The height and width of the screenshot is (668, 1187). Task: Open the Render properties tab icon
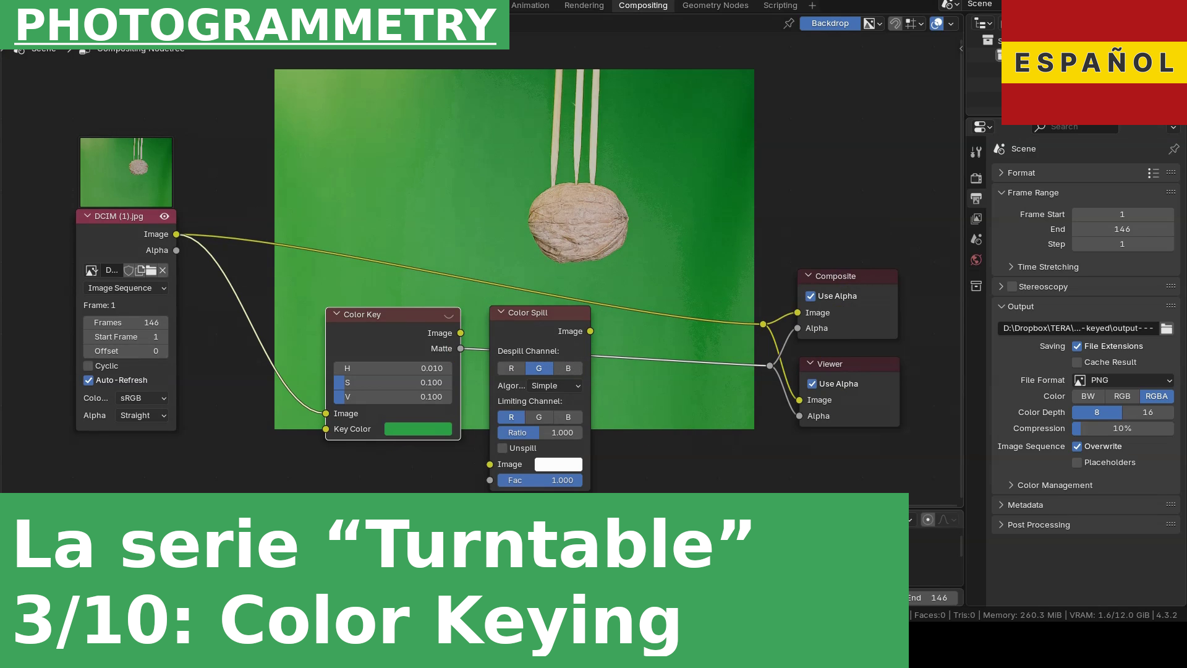coord(976,178)
